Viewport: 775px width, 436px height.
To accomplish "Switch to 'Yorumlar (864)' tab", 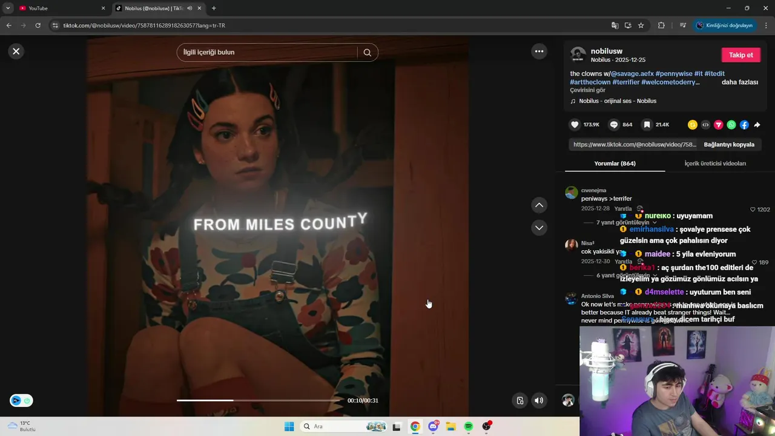I will (x=615, y=163).
